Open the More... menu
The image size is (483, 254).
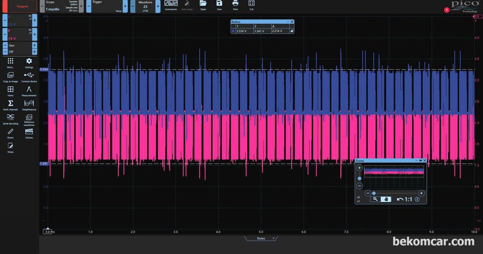[x=10, y=62]
